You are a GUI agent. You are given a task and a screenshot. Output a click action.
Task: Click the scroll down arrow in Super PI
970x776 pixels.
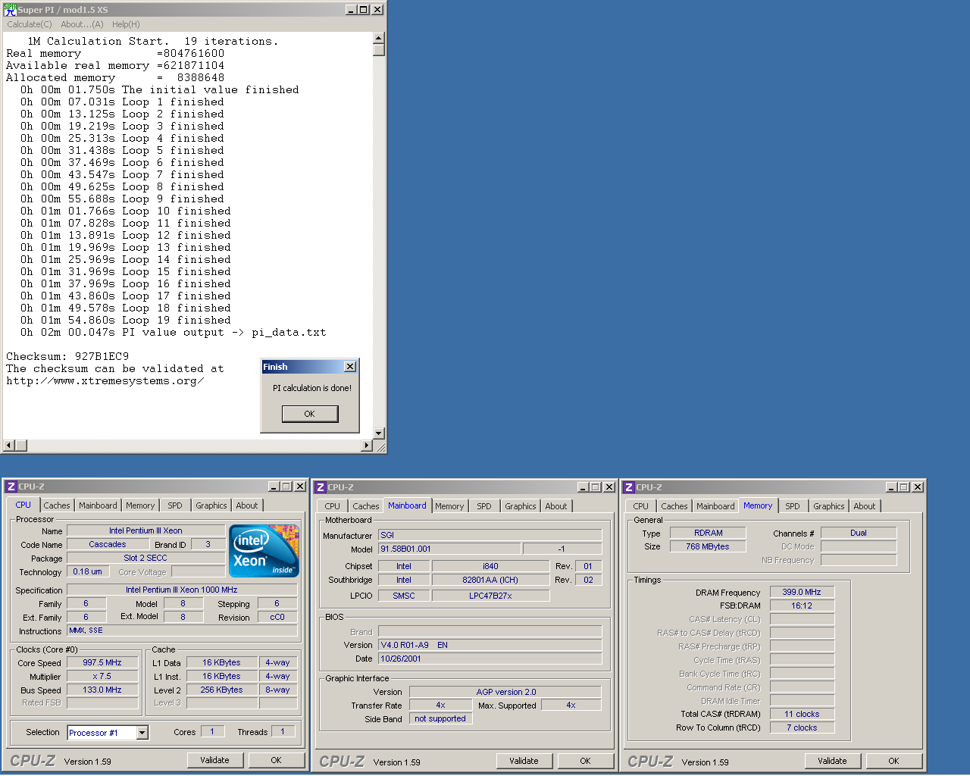pos(379,433)
